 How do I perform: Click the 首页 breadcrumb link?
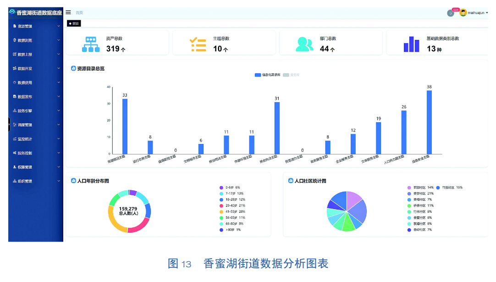point(79,13)
